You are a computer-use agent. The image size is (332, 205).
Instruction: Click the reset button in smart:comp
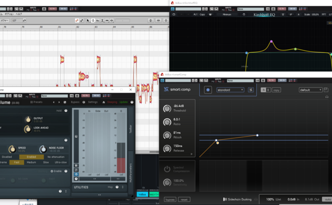184,199
